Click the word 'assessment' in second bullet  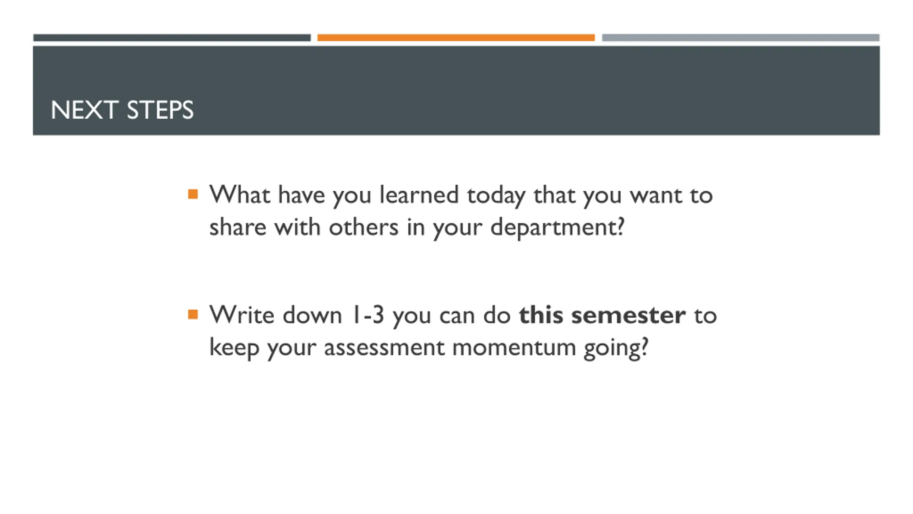(x=384, y=348)
